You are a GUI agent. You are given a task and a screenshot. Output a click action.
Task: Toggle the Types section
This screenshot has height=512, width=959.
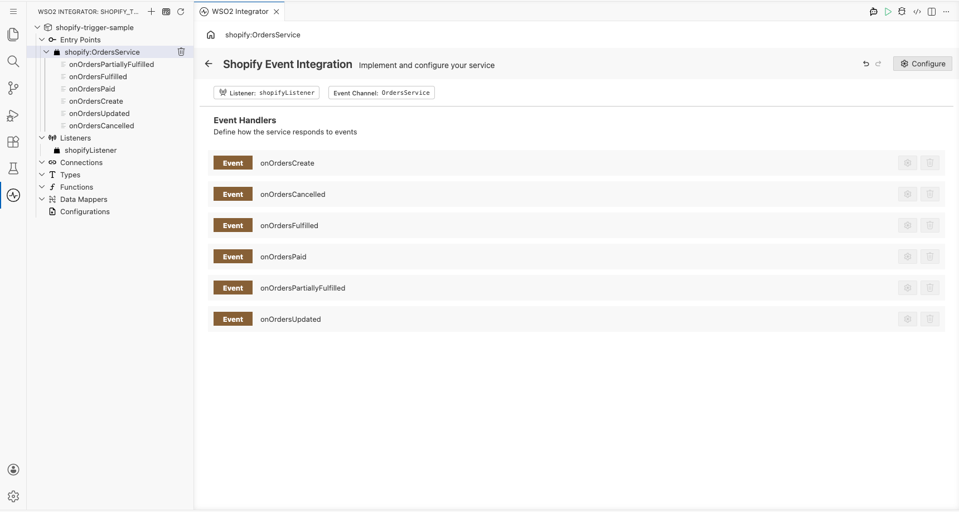(42, 175)
